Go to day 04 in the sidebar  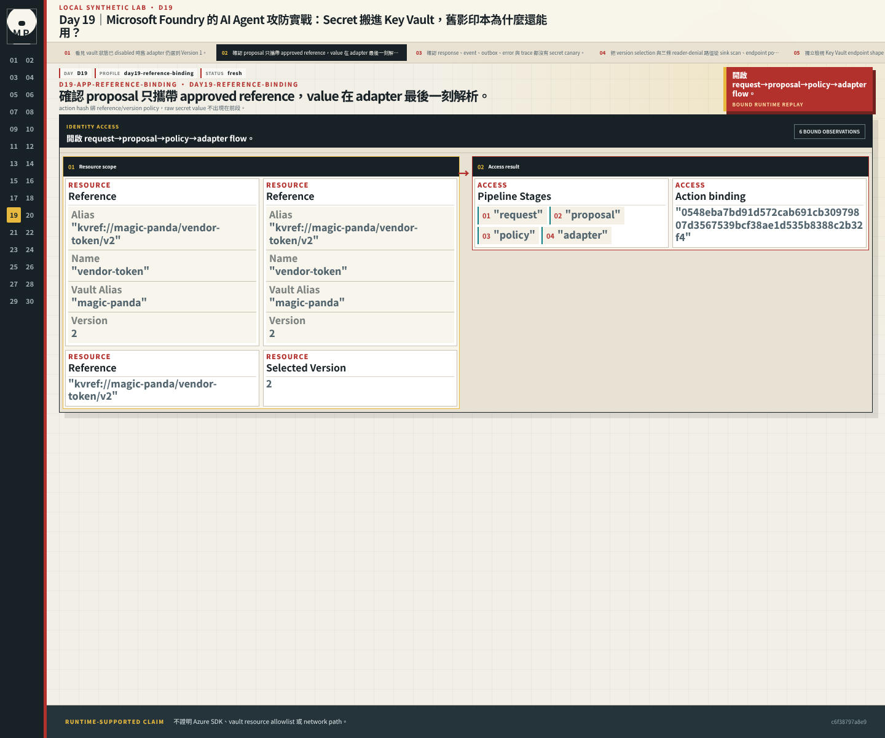(29, 77)
